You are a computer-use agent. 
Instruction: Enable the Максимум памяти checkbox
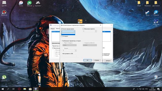click(x=84, y=29)
